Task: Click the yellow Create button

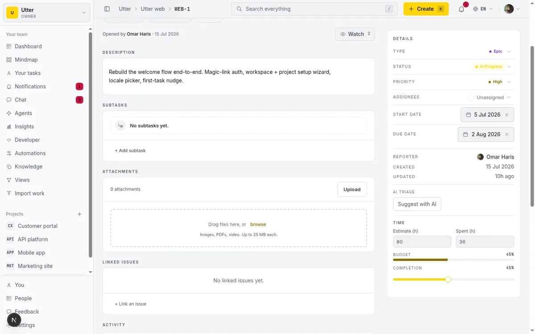Action: click(x=426, y=9)
